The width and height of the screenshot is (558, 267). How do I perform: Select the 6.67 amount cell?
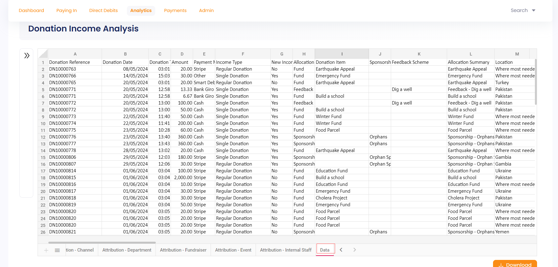(182, 96)
